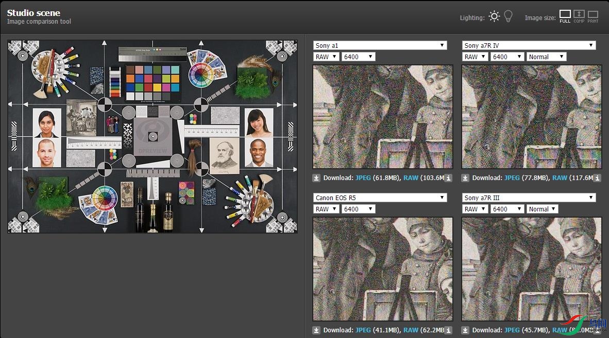The image size is (609, 338).
Task: Open info icon for Sony a7R IV image
Action: click(597, 178)
